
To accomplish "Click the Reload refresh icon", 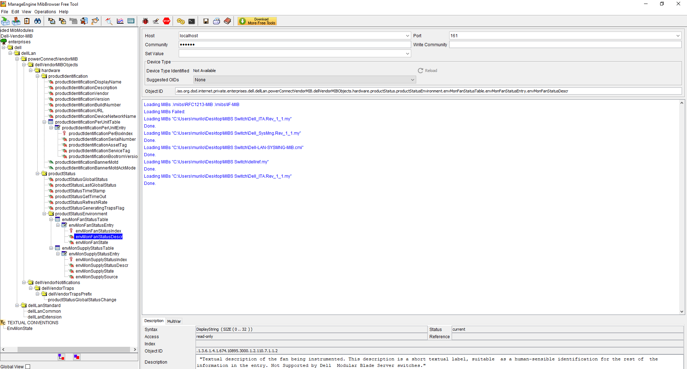I will click(421, 71).
